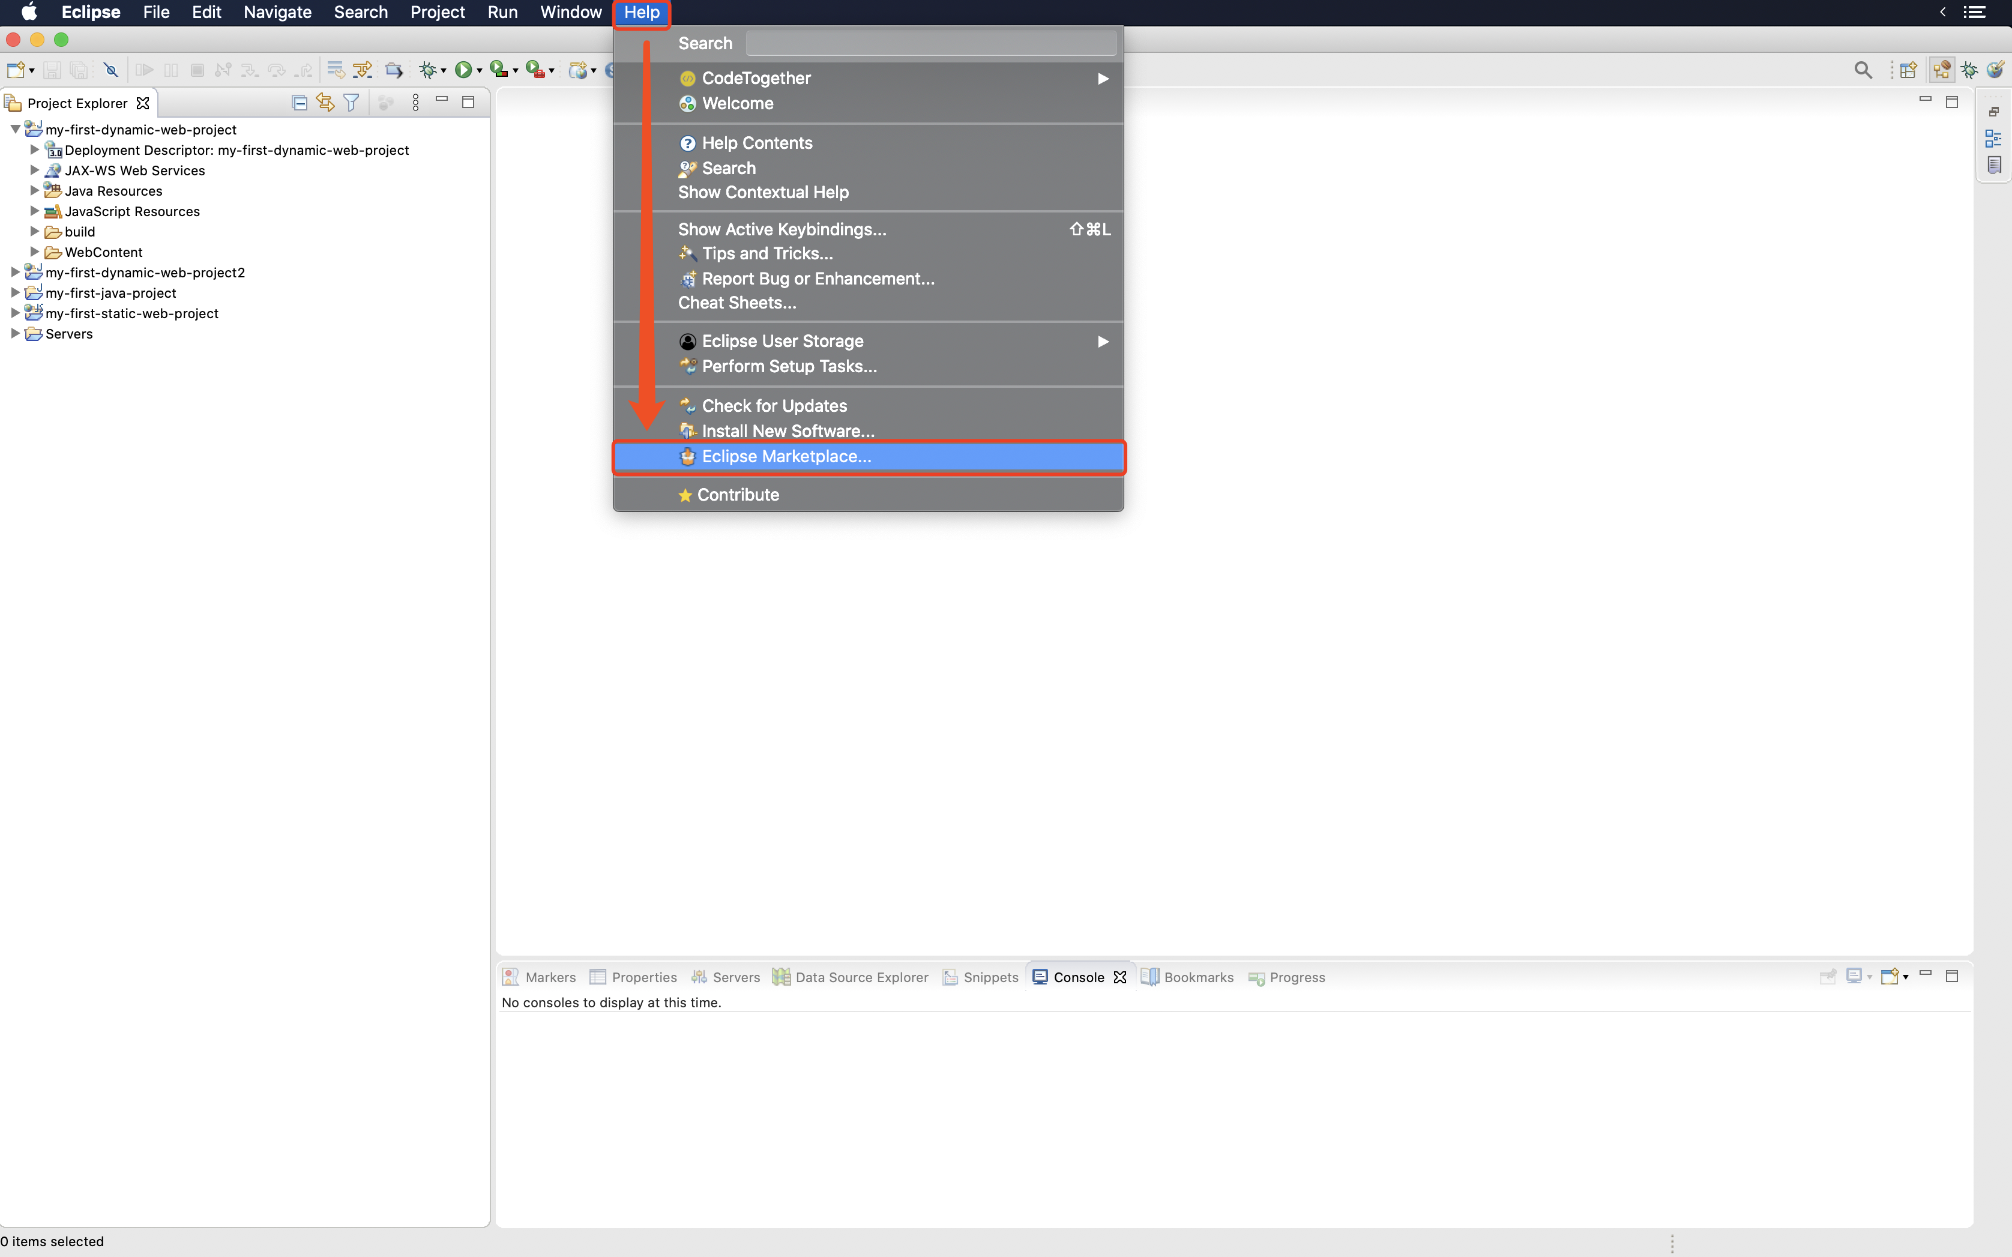Screen dimensions: 2012x1257
Task: Click the Debug bug toolbar icon
Action: [x=428, y=71]
